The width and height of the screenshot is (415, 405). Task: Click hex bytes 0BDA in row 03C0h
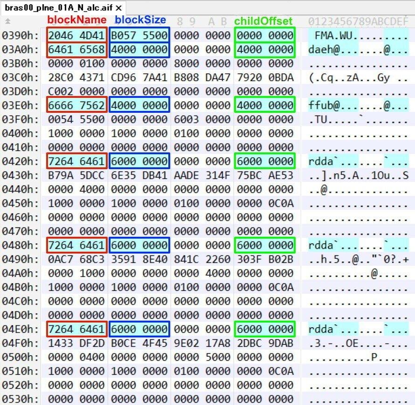pos(281,77)
